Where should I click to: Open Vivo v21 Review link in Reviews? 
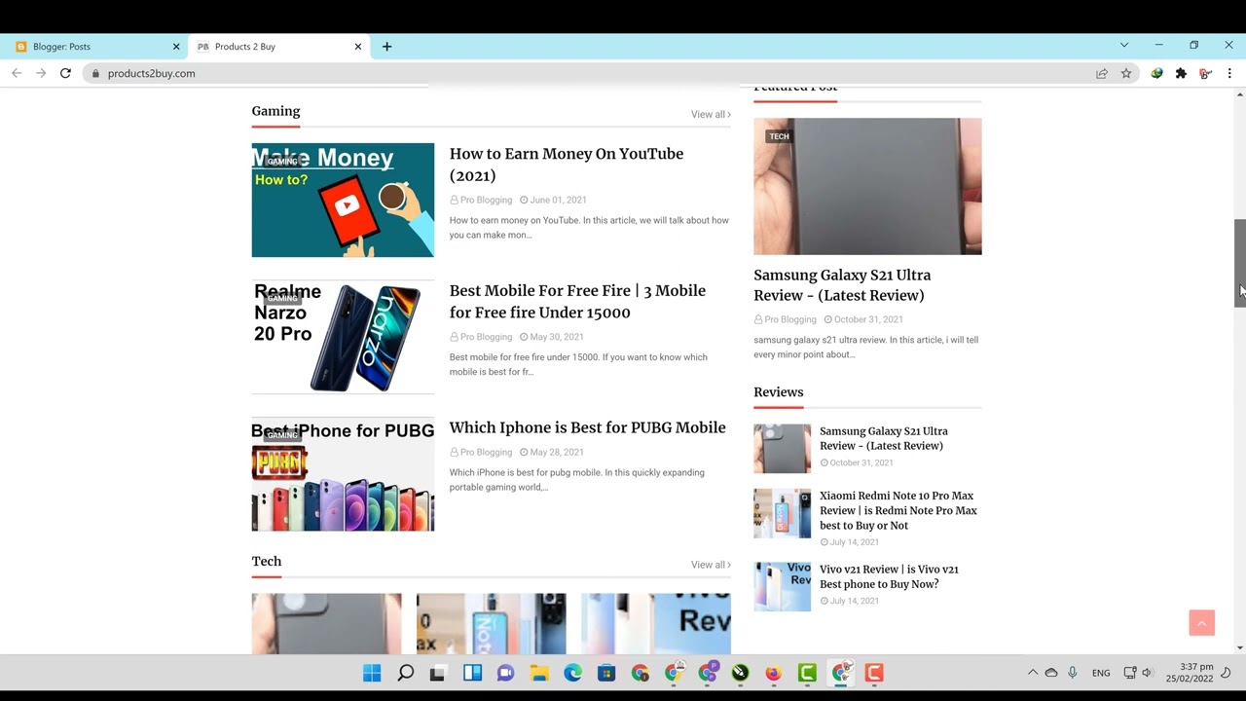click(889, 576)
